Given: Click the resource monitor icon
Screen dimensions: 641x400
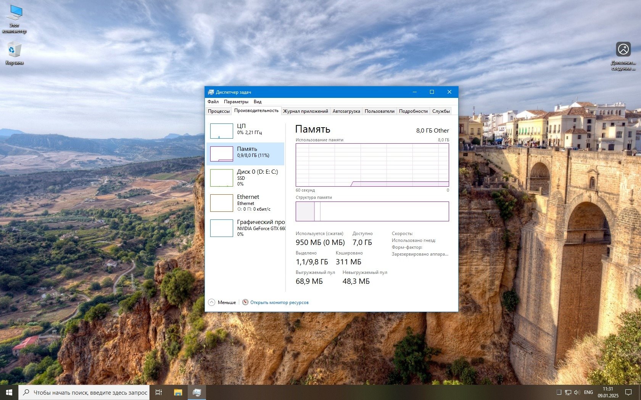Looking at the screenshot, I should click(x=245, y=302).
